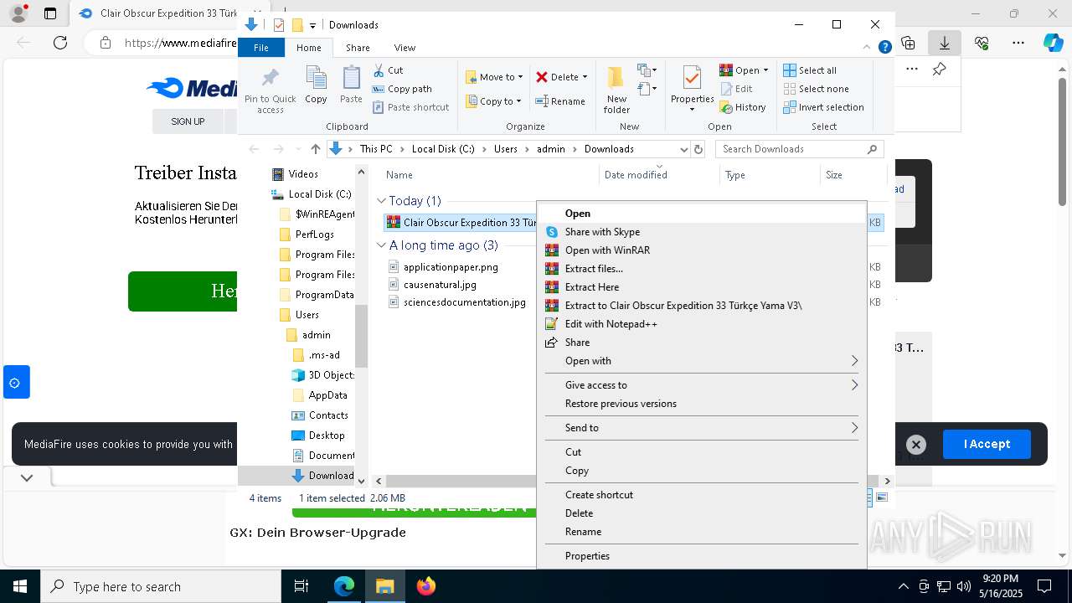Select sciencesdocumentation.jpg file

[x=464, y=302]
